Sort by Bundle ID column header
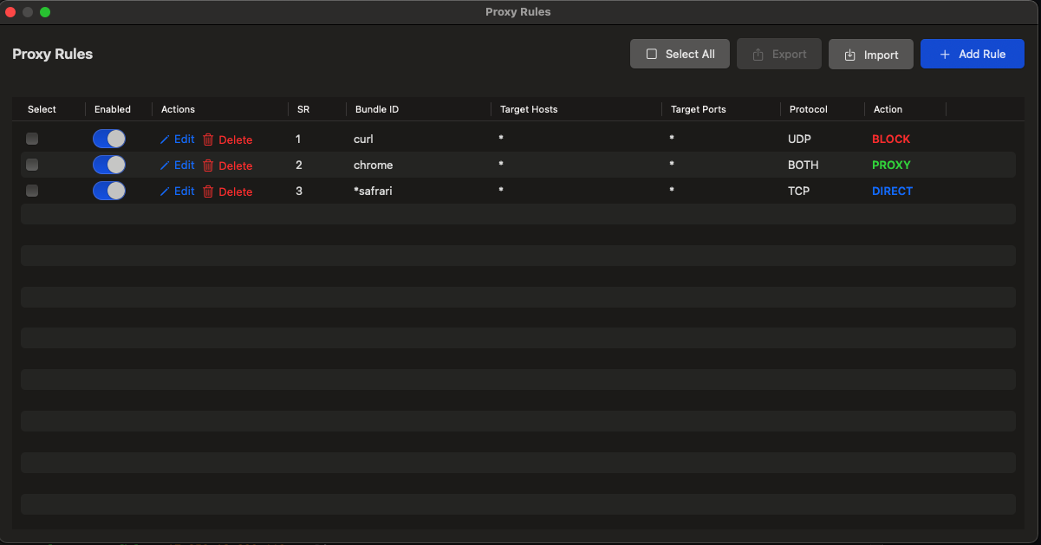This screenshot has height=545, width=1041. (x=377, y=109)
